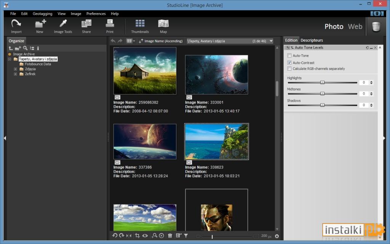The width and height of the screenshot is (390, 244).
Task: Open thumbnail settings gear icon
Action: [277, 236]
